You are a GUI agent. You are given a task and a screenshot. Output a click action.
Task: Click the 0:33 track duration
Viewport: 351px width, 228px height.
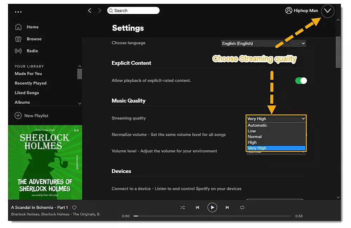[x=299, y=216]
